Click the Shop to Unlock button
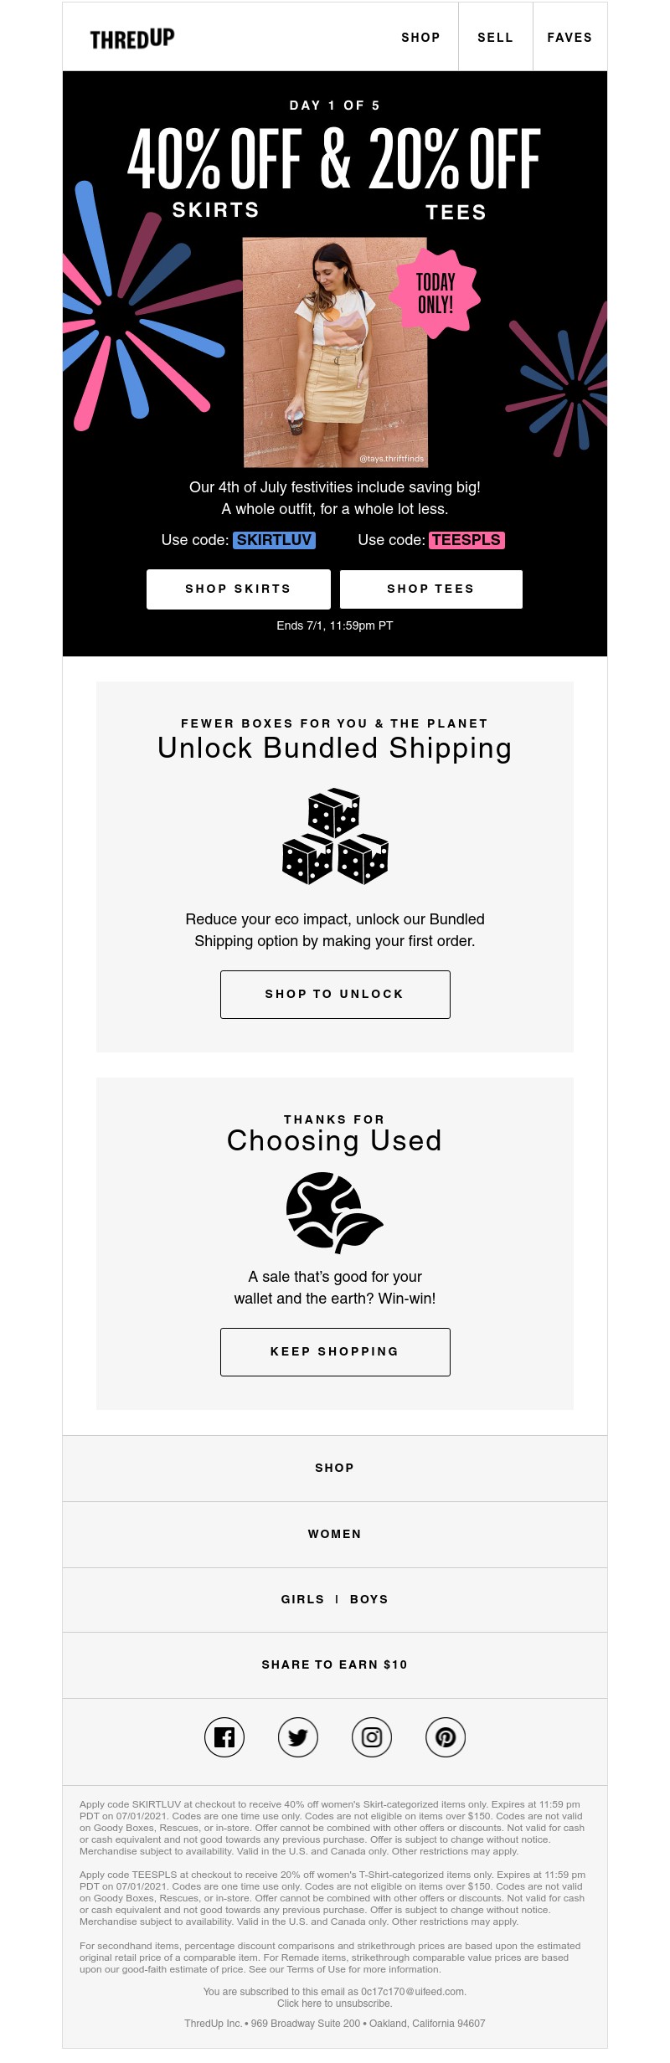 point(335,995)
